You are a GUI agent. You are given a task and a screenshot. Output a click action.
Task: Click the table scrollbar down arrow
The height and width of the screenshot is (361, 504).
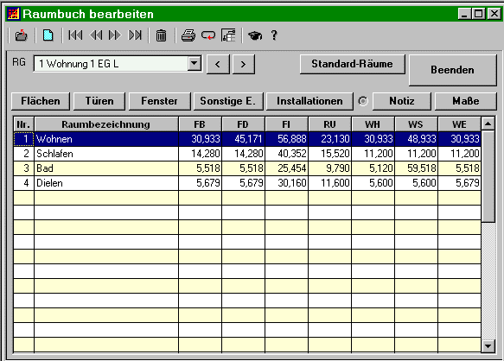[488, 346]
